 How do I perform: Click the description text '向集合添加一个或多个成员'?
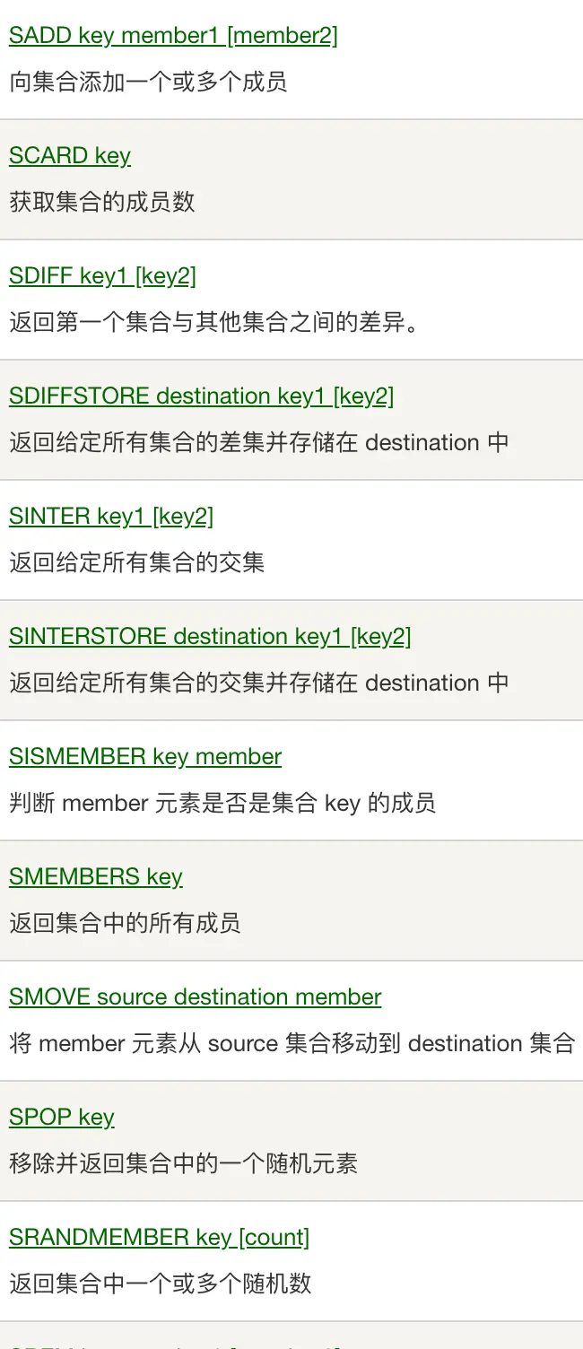[x=148, y=83]
